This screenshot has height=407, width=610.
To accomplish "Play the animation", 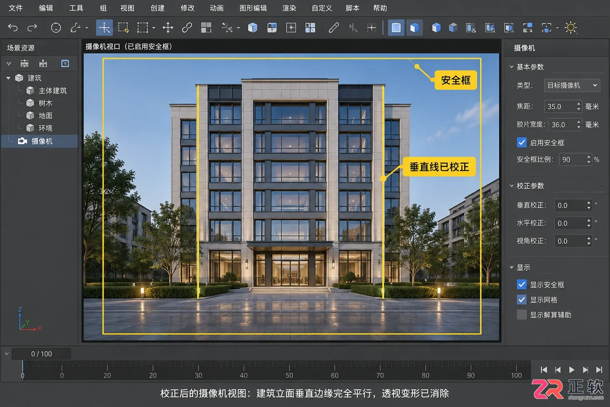I will (571, 370).
